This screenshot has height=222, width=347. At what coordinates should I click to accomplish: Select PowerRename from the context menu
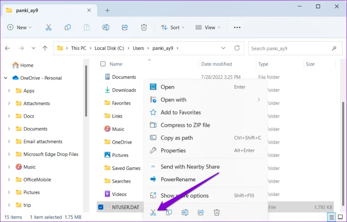coord(206,179)
